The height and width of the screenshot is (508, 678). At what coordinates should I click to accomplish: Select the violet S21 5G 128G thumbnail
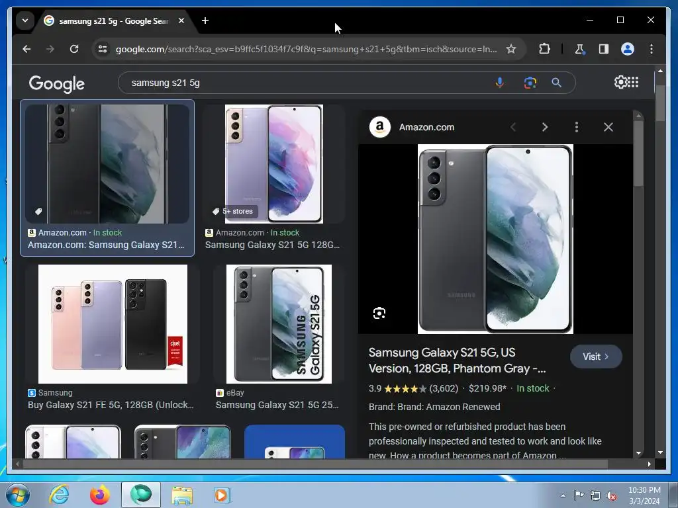[274, 164]
